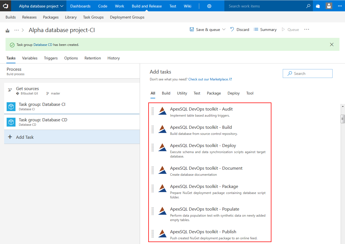Go to the Library sub-menu

coord(71,17)
